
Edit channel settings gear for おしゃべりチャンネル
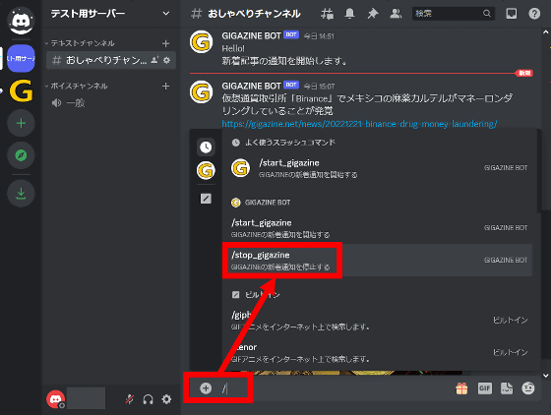(167, 60)
